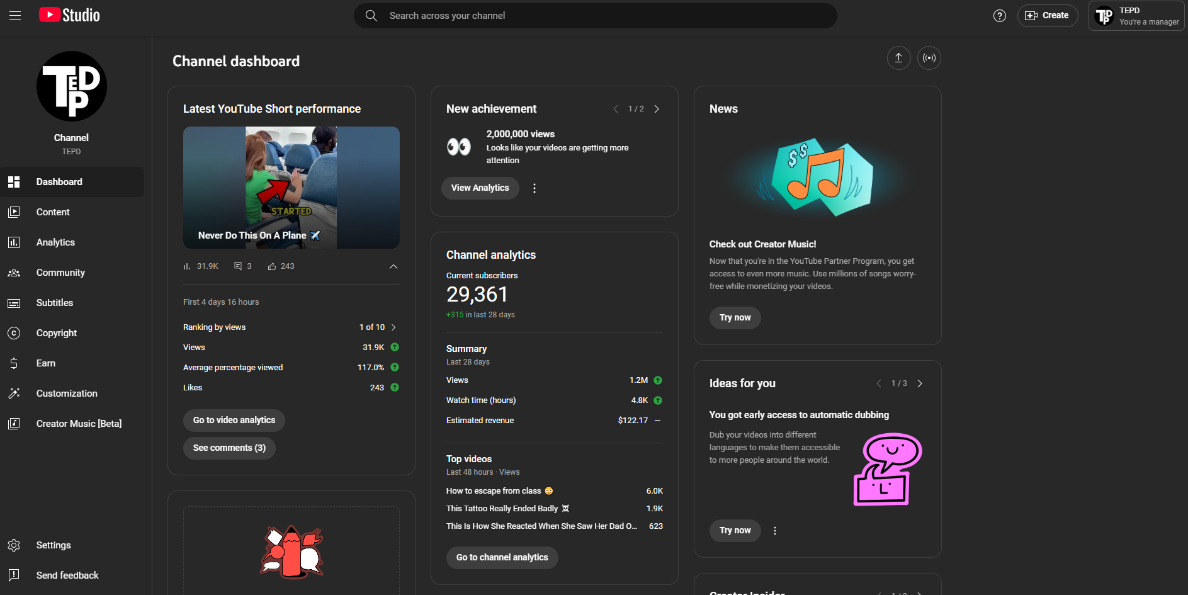Click the Settings gear icon
Screen dimensions: 1188x595
coord(14,545)
